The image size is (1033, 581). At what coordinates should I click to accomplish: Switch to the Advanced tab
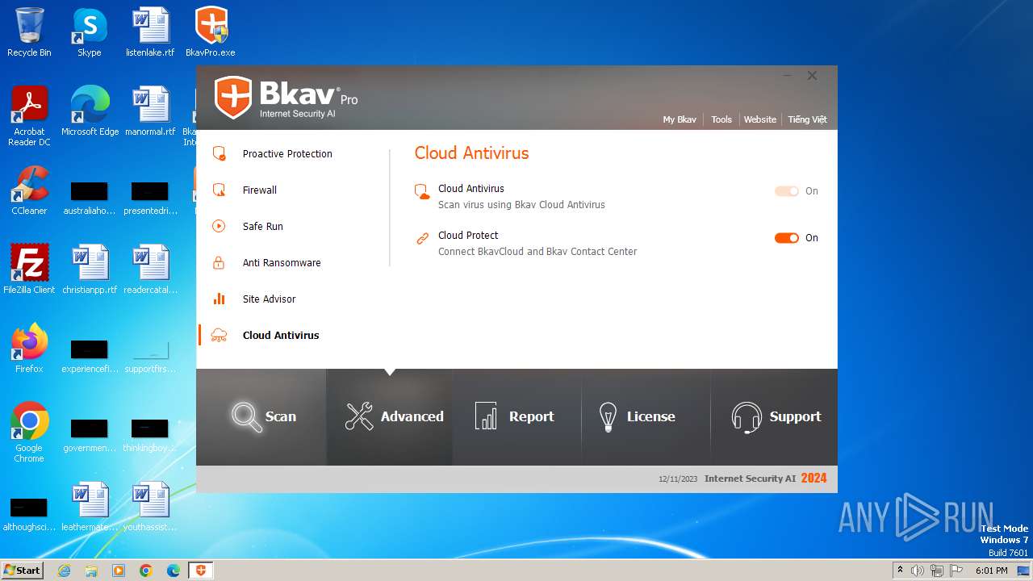(390, 417)
